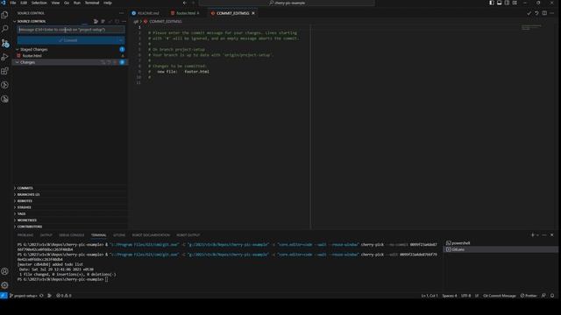Open the Accounts icon in activity bar
The height and width of the screenshot is (315, 561).
4,271
